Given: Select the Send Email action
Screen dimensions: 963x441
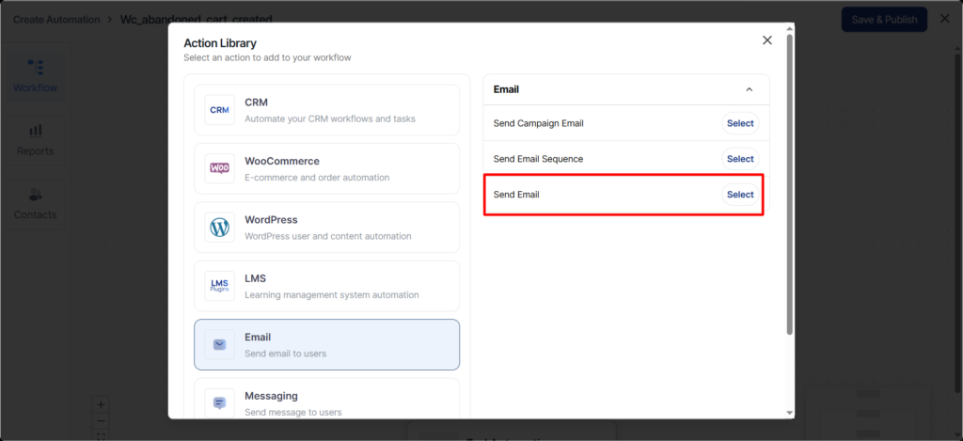Looking at the screenshot, I should coord(740,195).
